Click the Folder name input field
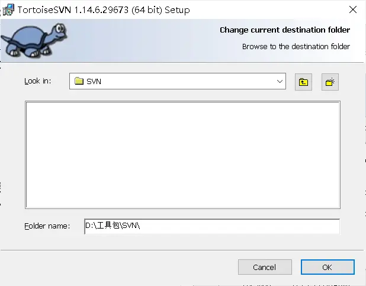 [212, 226]
